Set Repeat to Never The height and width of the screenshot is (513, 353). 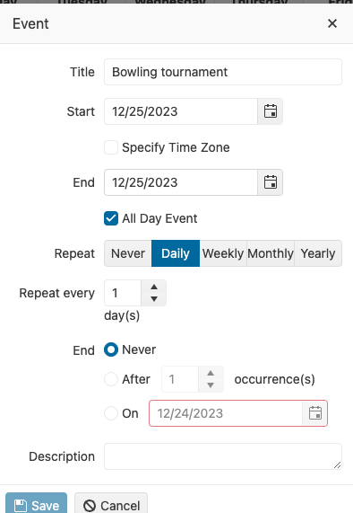pyautogui.click(x=128, y=253)
